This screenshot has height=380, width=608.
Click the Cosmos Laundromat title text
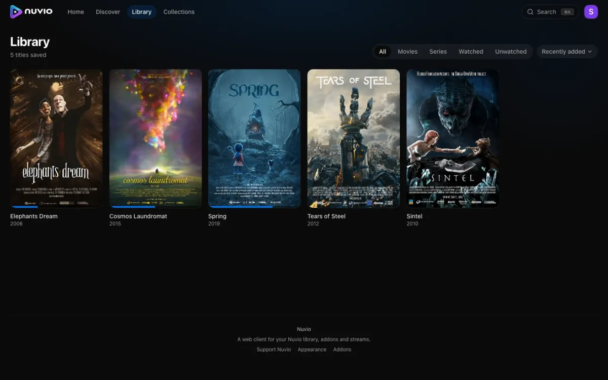(x=138, y=216)
